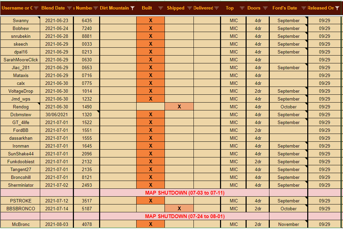Image resolution: width=343 pixels, height=229 pixels.
Task: Select the BBSBRONCO username cell
Action: (20, 209)
